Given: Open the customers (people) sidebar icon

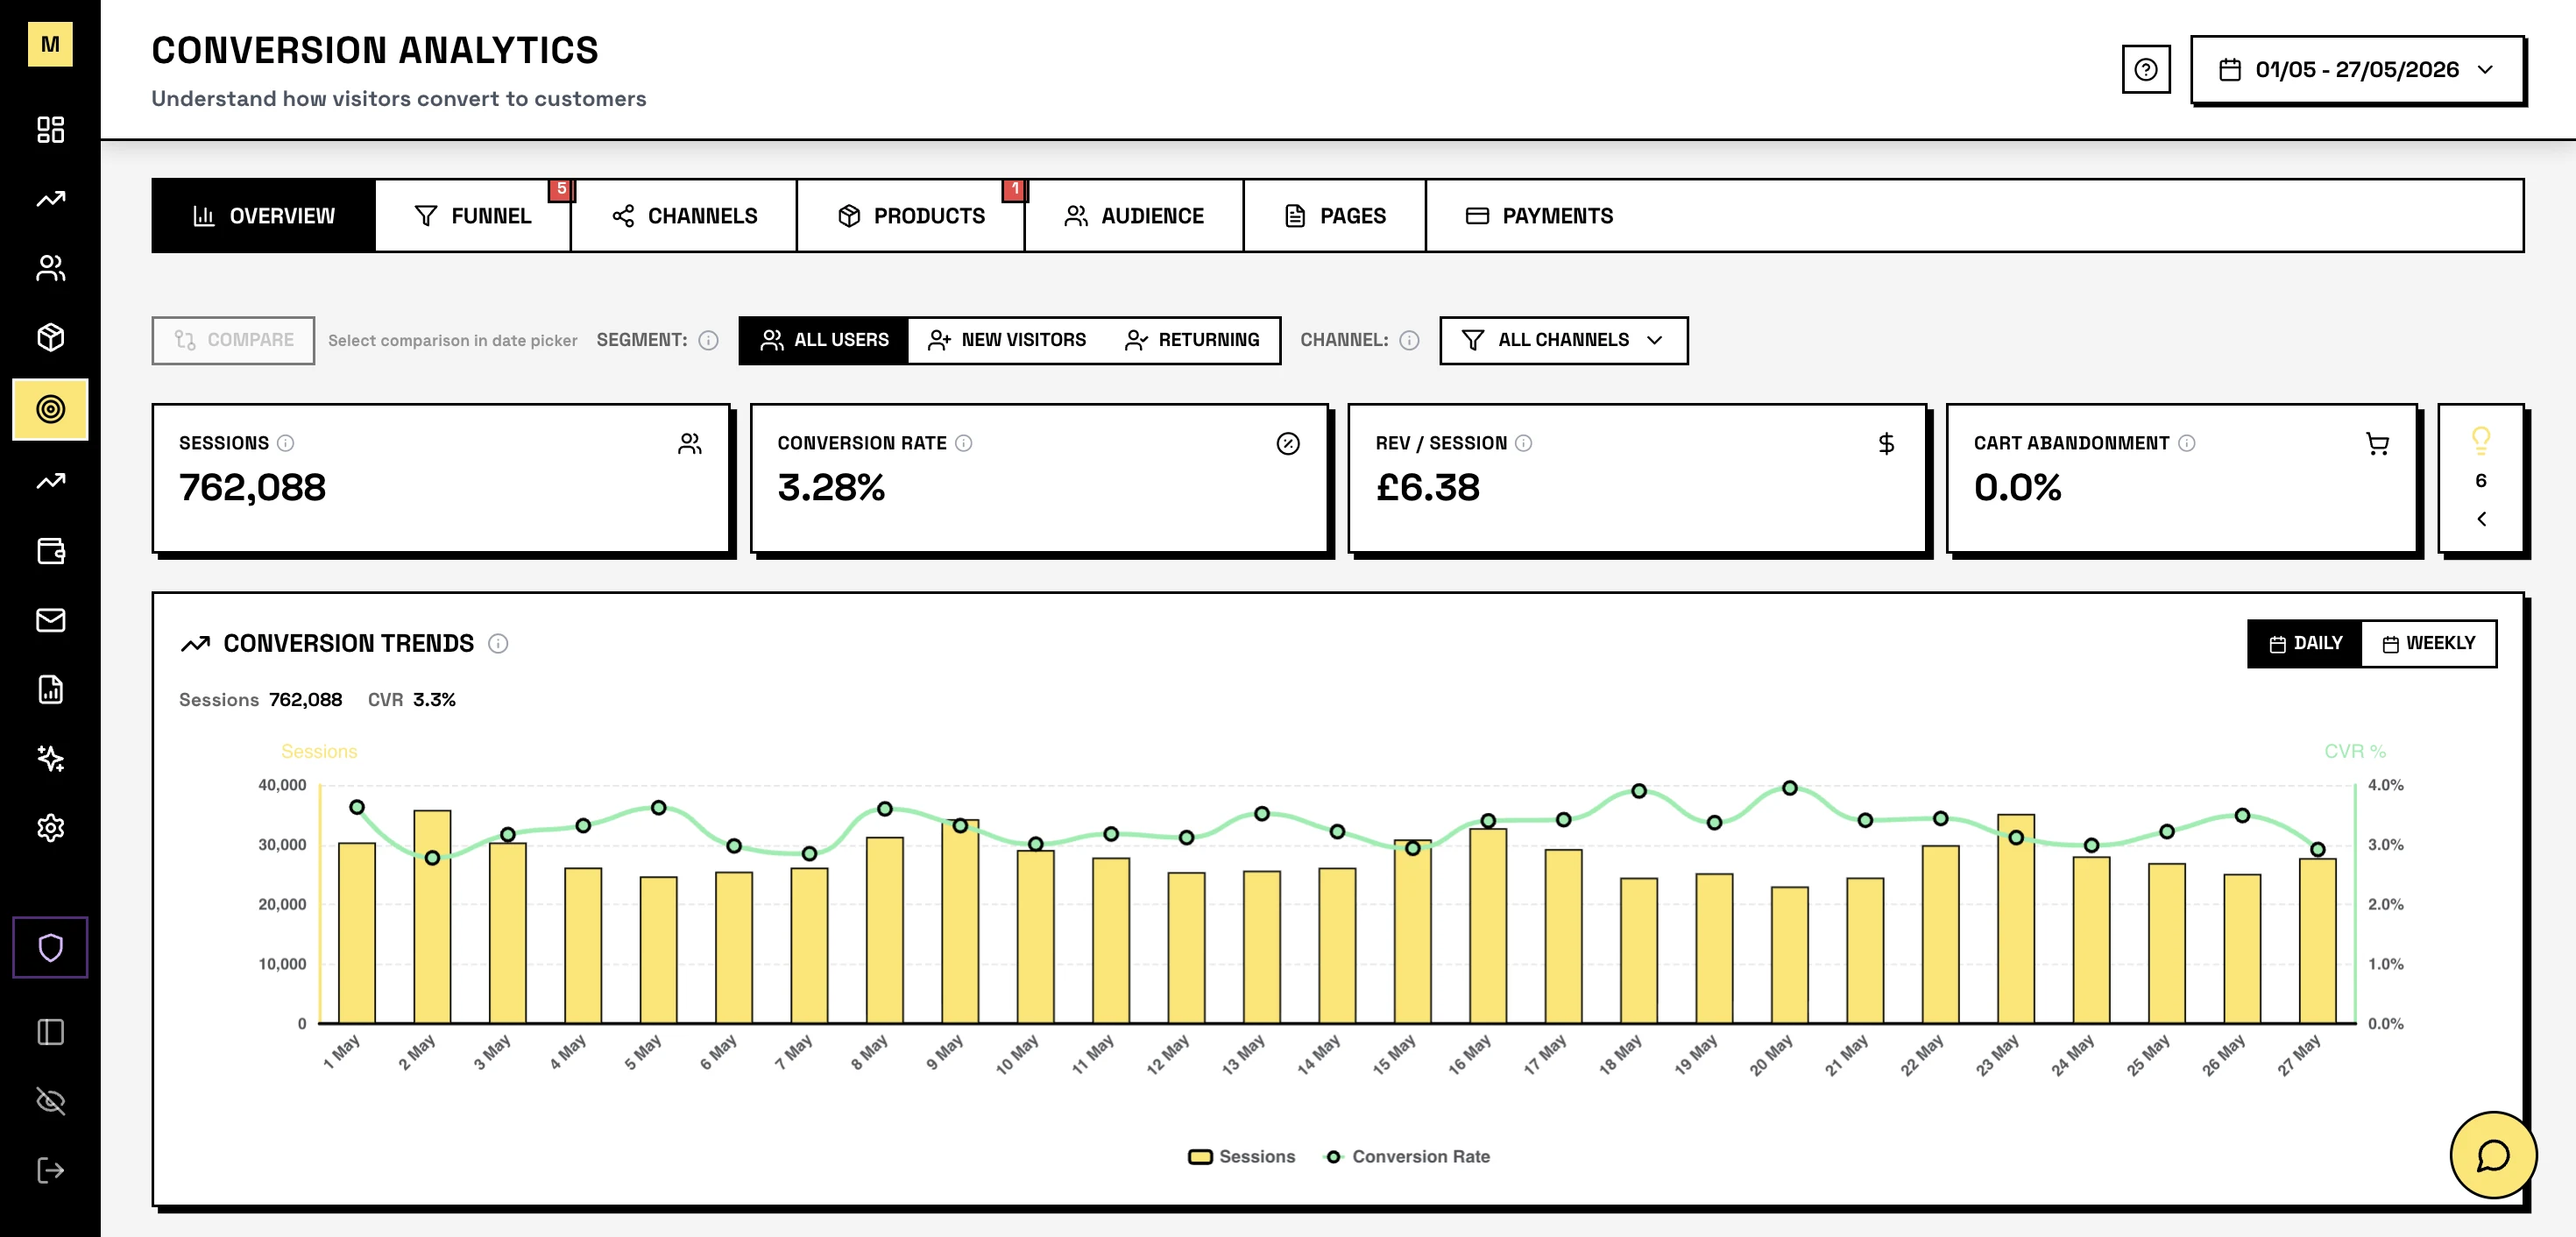Looking at the screenshot, I should [50, 268].
